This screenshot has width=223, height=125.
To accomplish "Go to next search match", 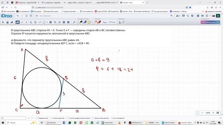I will tap(32, 118).
